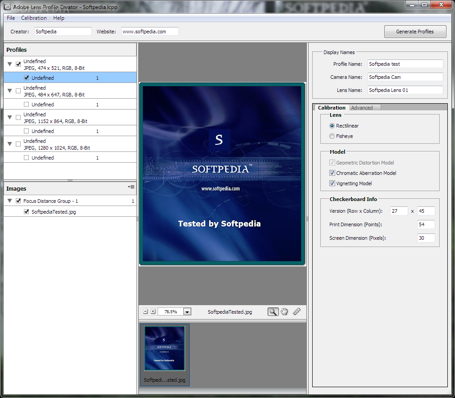Click the large Softpedia preview image
This screenshot has width=455, height=398.
(x=222, y=174)
